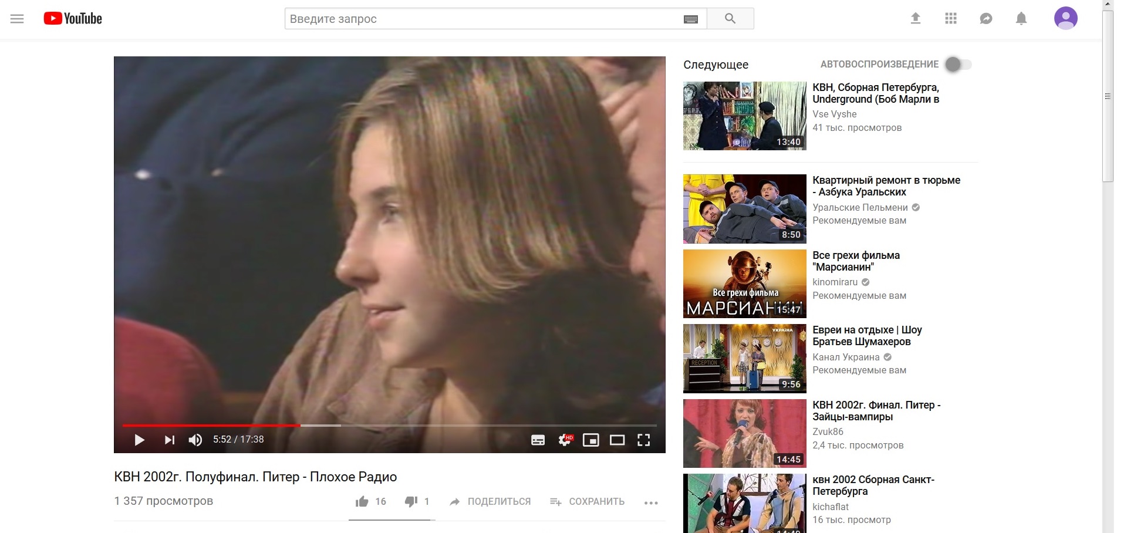Click the search magnifier button
Viewport: 1127px width, 533px height.
coord(730,19)
